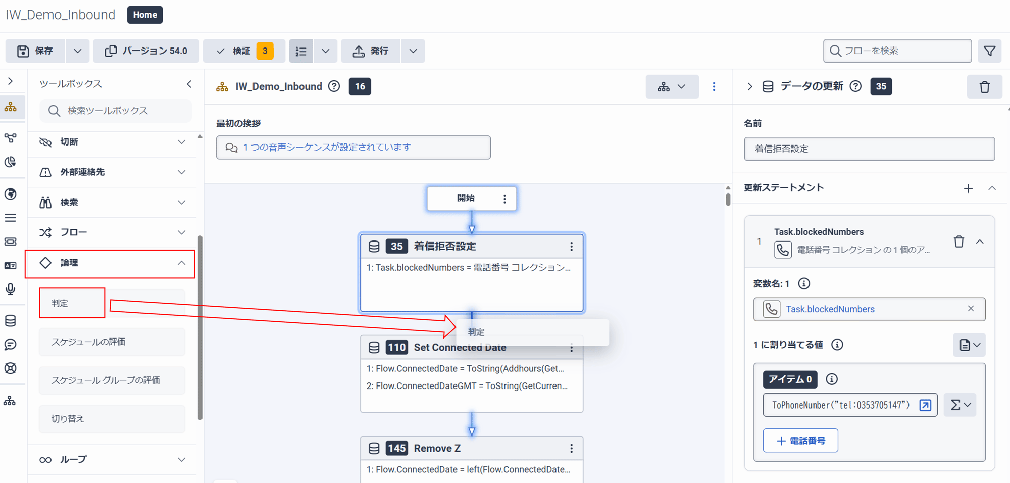Click the help icon beside IW_Demo_Inbound
The image size is (1010, 483).
click(x=334, y=86)
